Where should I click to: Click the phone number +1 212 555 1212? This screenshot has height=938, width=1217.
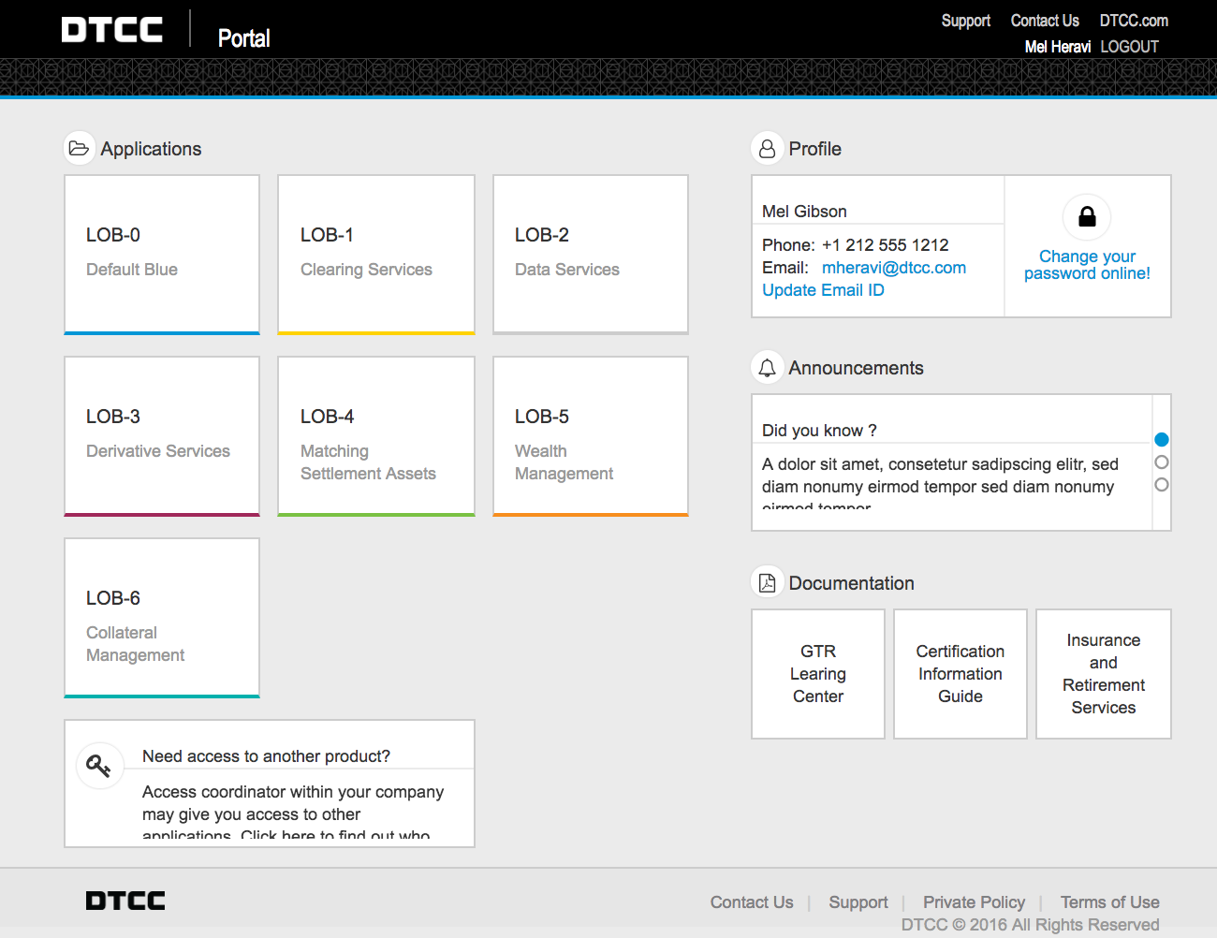tap(886, 245)
